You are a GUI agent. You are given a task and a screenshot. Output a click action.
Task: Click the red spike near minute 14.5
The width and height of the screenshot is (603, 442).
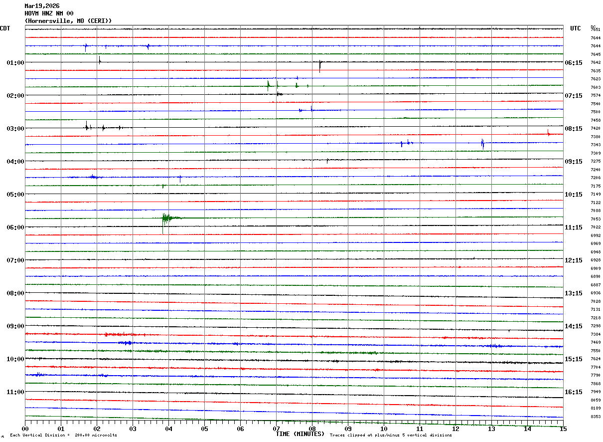tap(548, 132)
